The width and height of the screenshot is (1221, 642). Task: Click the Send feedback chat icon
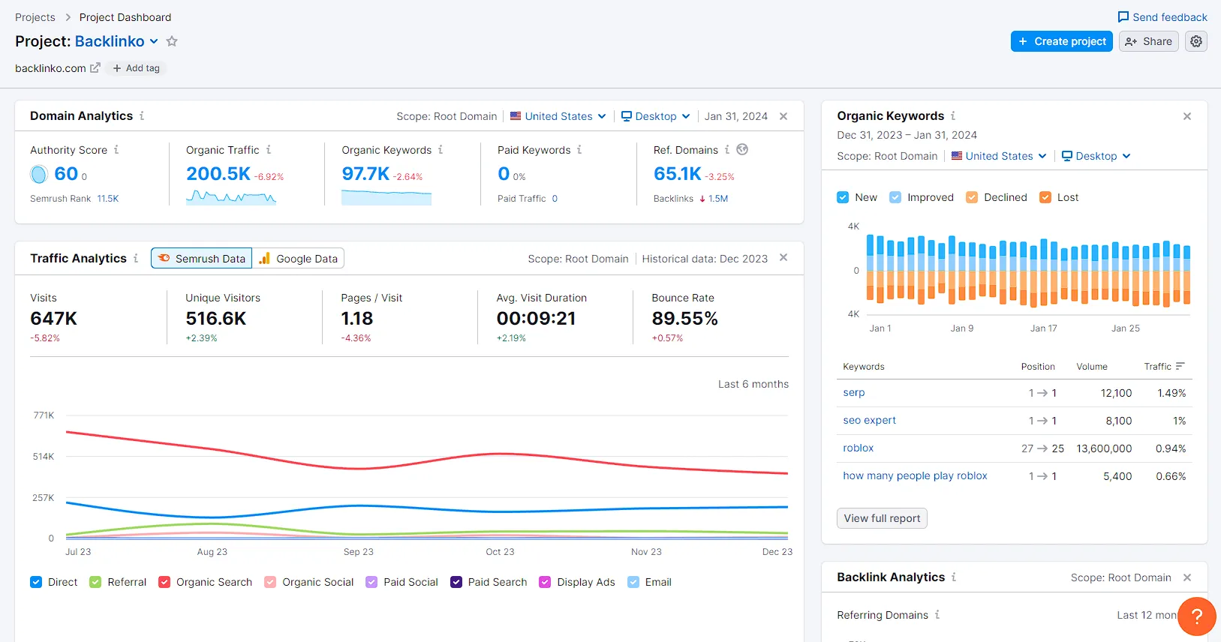point(1123,17)
